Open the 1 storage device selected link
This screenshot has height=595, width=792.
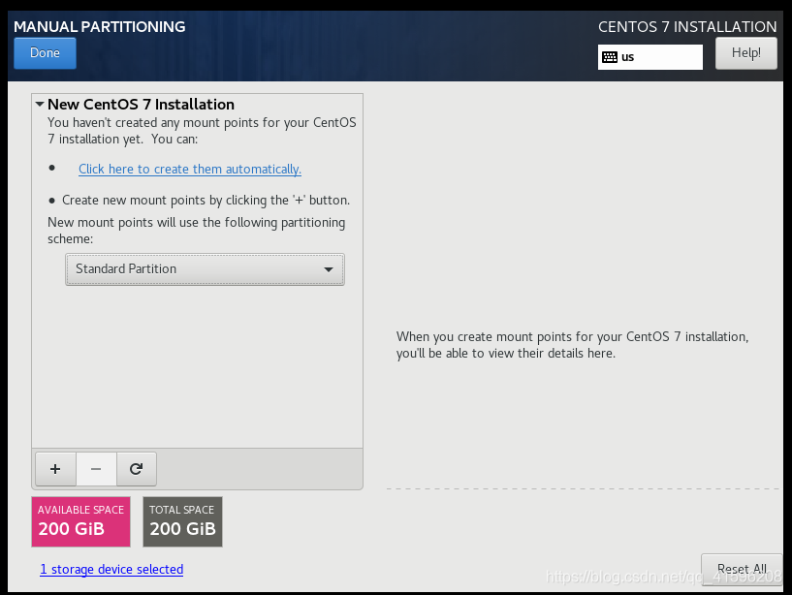(x=111, y=569)
